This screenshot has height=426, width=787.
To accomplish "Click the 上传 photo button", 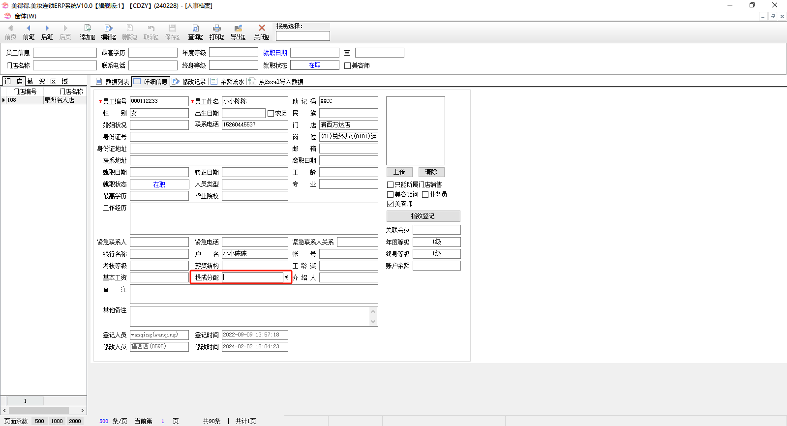I will pos(399,172).
